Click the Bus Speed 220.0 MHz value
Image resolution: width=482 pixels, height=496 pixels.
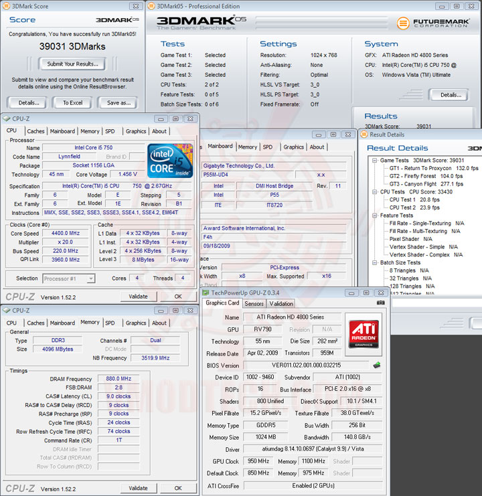tap(66, 251)
